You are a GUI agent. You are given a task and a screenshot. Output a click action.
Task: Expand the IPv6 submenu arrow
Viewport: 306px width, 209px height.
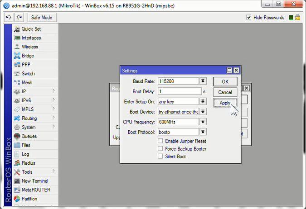point(53,100)
